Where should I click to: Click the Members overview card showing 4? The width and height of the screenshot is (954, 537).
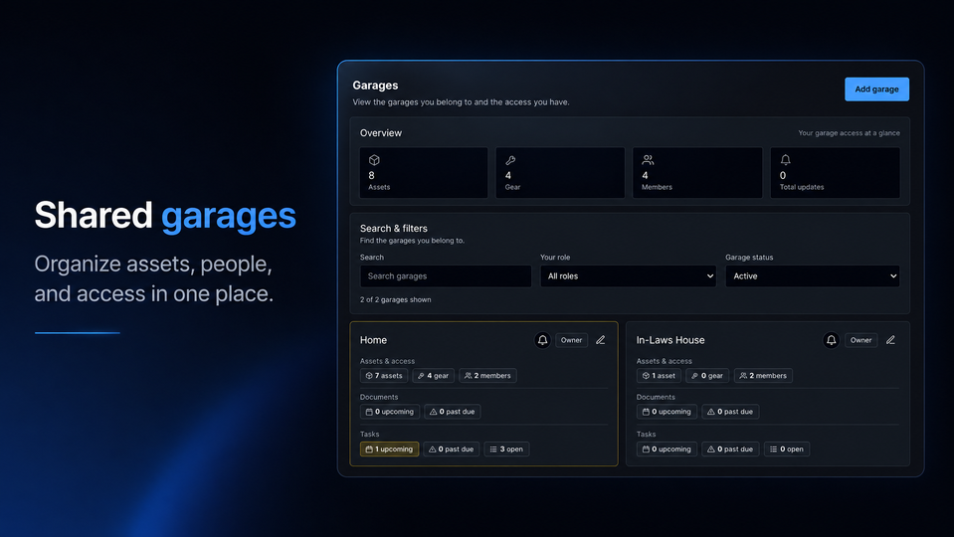tap(697, 173)
